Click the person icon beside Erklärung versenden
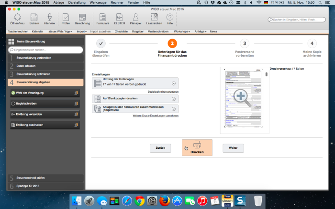Viewport: 335px width, 209px height. [76, 114]
